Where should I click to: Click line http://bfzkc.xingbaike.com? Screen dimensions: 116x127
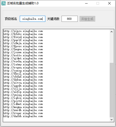coord(23,34)
